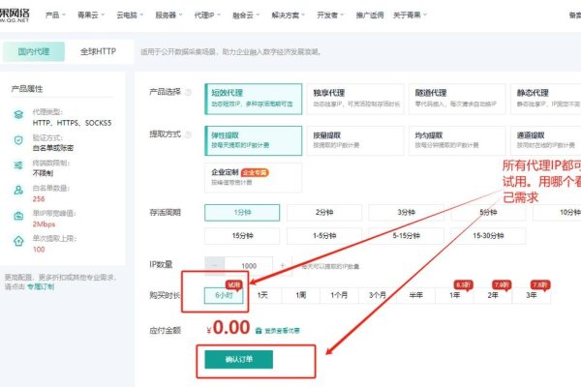Expand the 青果云 navigation dropdown

coord(91,15)
